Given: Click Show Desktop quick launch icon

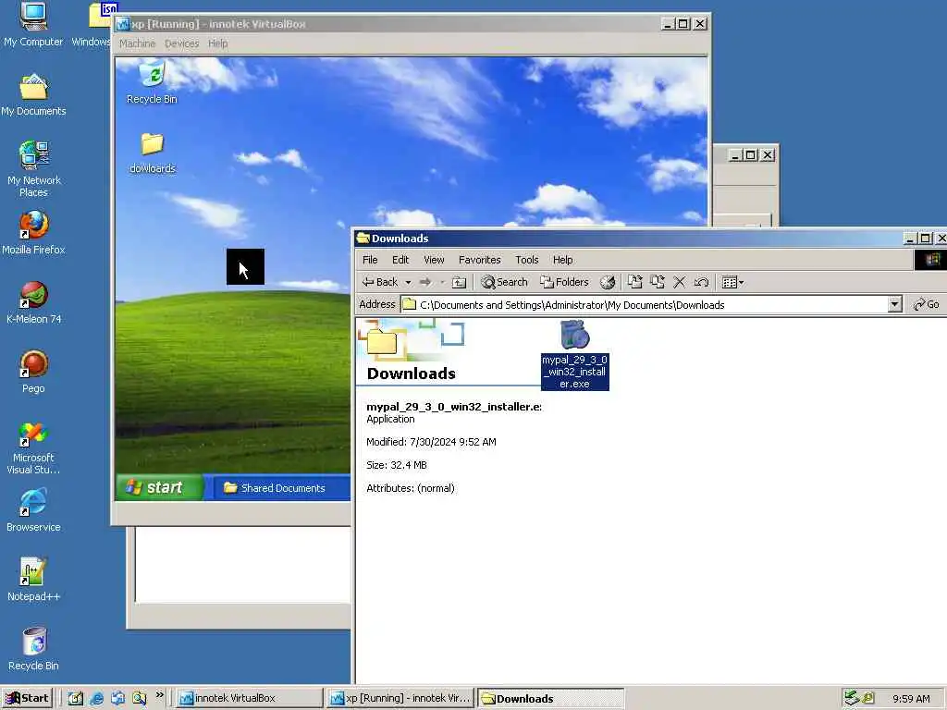Looking at the screenshot, I should (76, 698).
